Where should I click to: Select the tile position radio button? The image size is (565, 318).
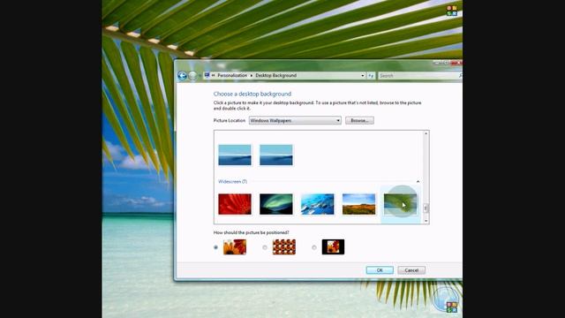265,247
